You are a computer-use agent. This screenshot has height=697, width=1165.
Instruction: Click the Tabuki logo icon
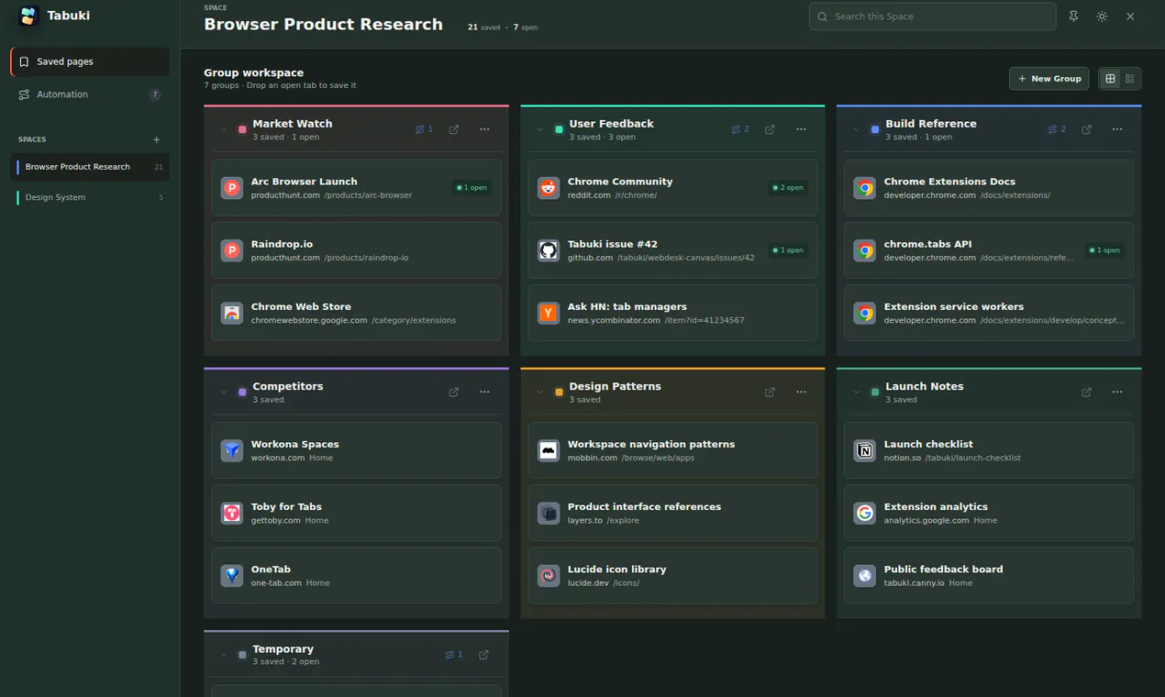(x=28, y=16)
